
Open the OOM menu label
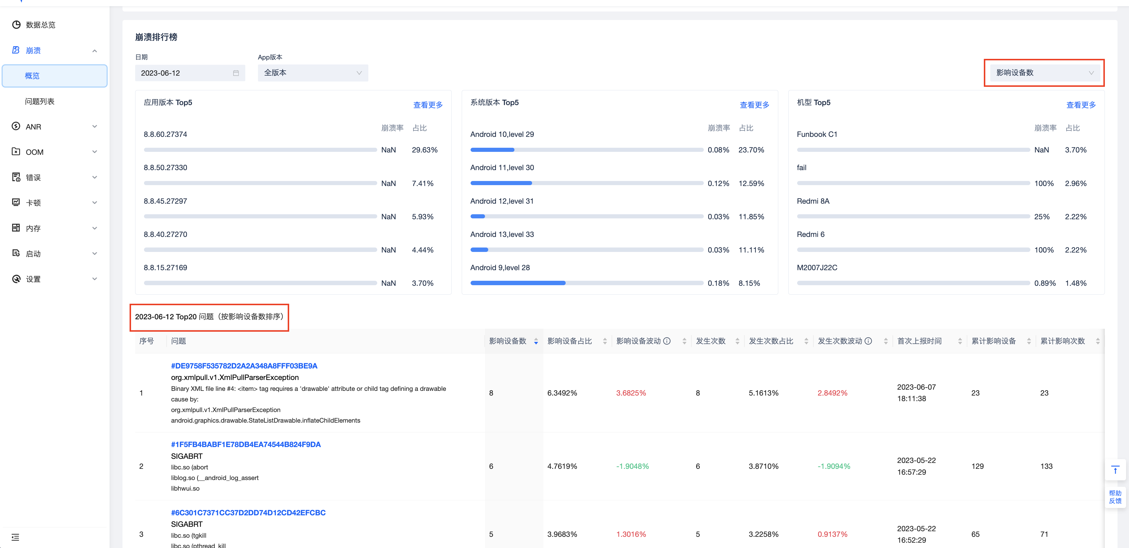(35, 152)
